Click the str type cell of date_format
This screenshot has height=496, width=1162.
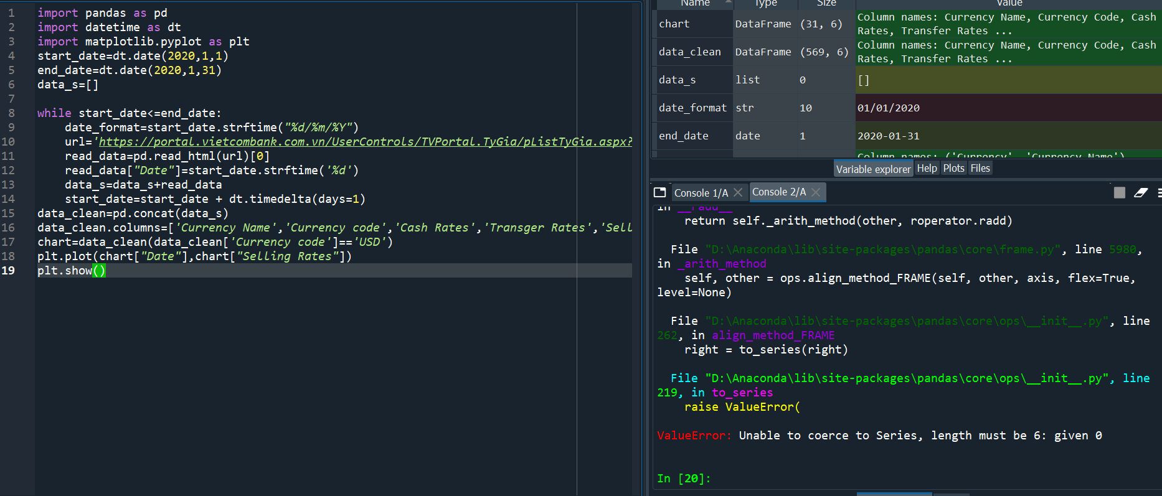point(765,108)
